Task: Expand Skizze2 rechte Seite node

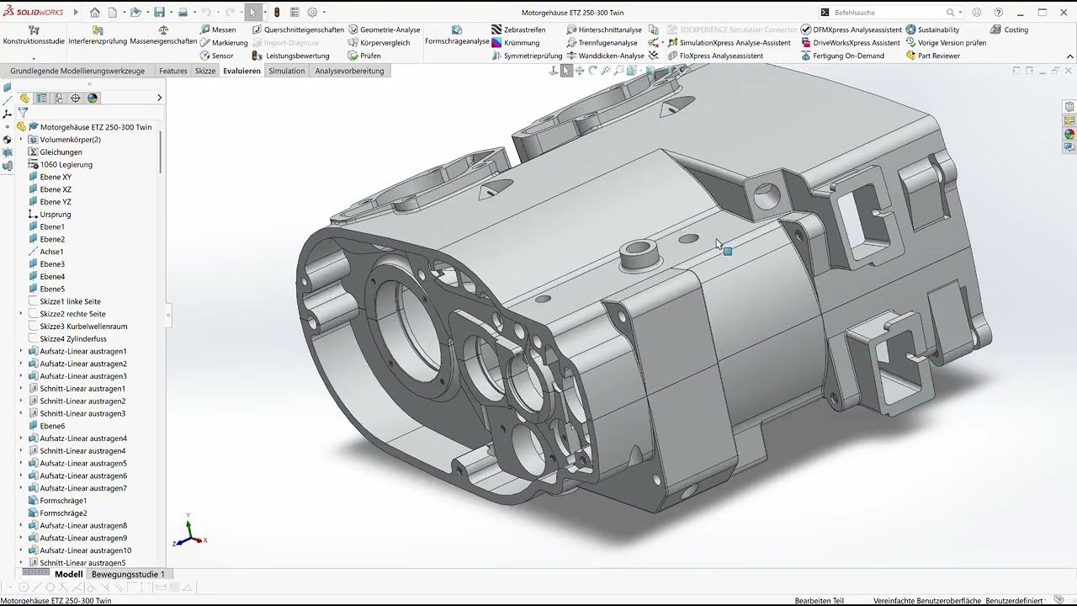Action: (21, 314)
